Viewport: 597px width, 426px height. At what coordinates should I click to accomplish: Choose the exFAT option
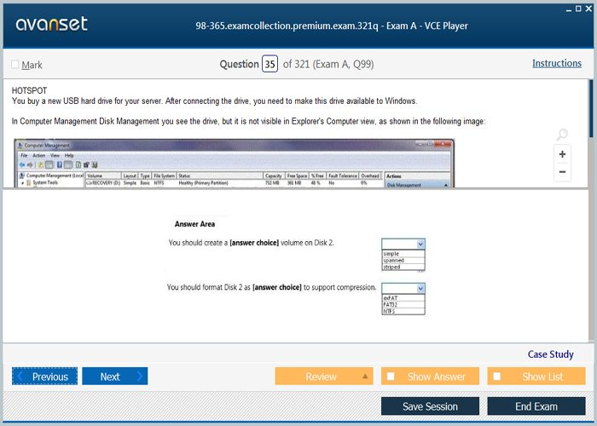click(403, 298)
